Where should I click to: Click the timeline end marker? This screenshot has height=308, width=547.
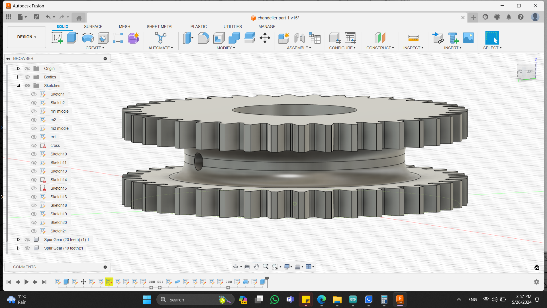pos(267,281)
